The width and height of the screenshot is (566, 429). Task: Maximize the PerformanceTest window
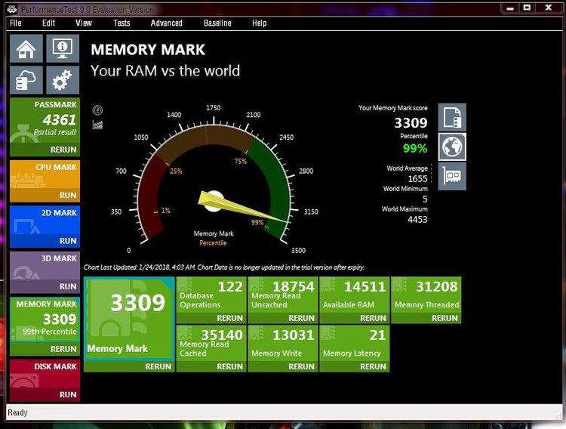click(x=527, y=8)
